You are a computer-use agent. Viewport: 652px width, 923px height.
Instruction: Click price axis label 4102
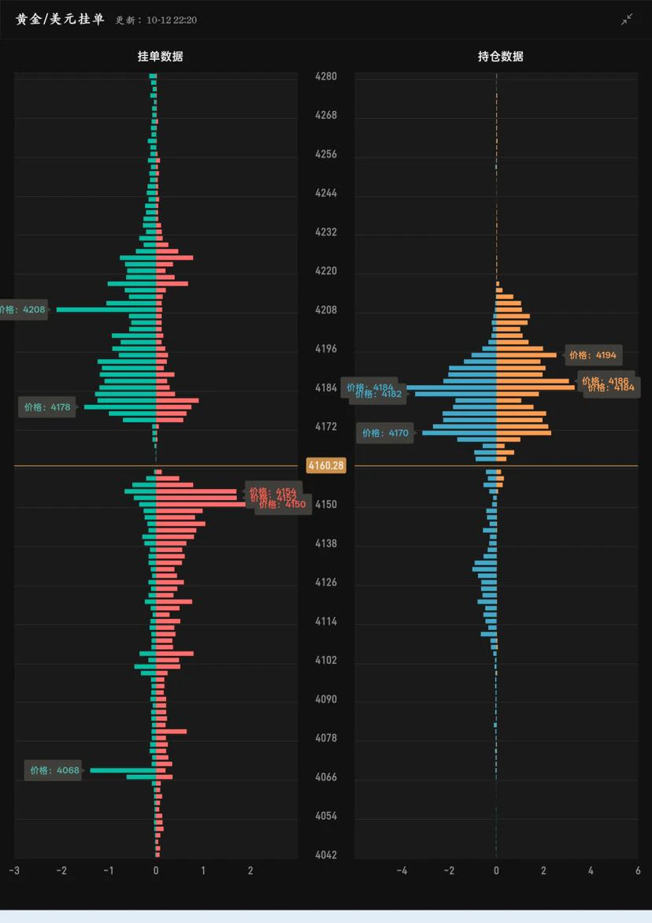pyautogui.click(x=326, y=660)
